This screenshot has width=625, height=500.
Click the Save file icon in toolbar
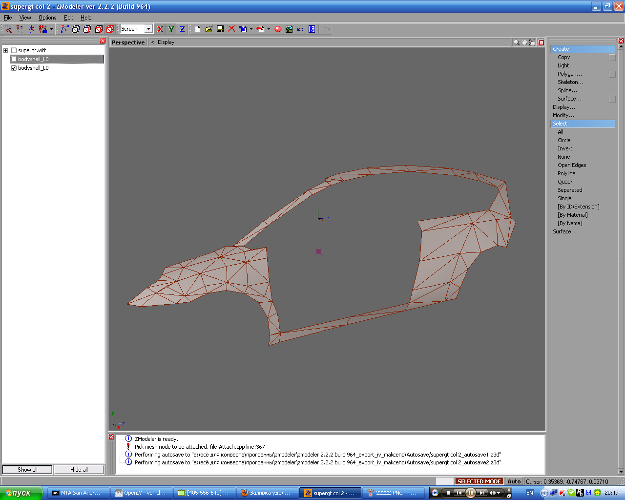(220, 29)
